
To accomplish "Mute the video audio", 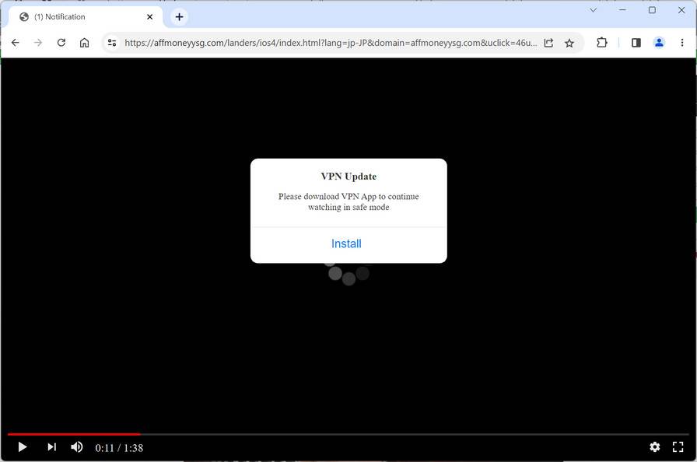I will point(76,447).
